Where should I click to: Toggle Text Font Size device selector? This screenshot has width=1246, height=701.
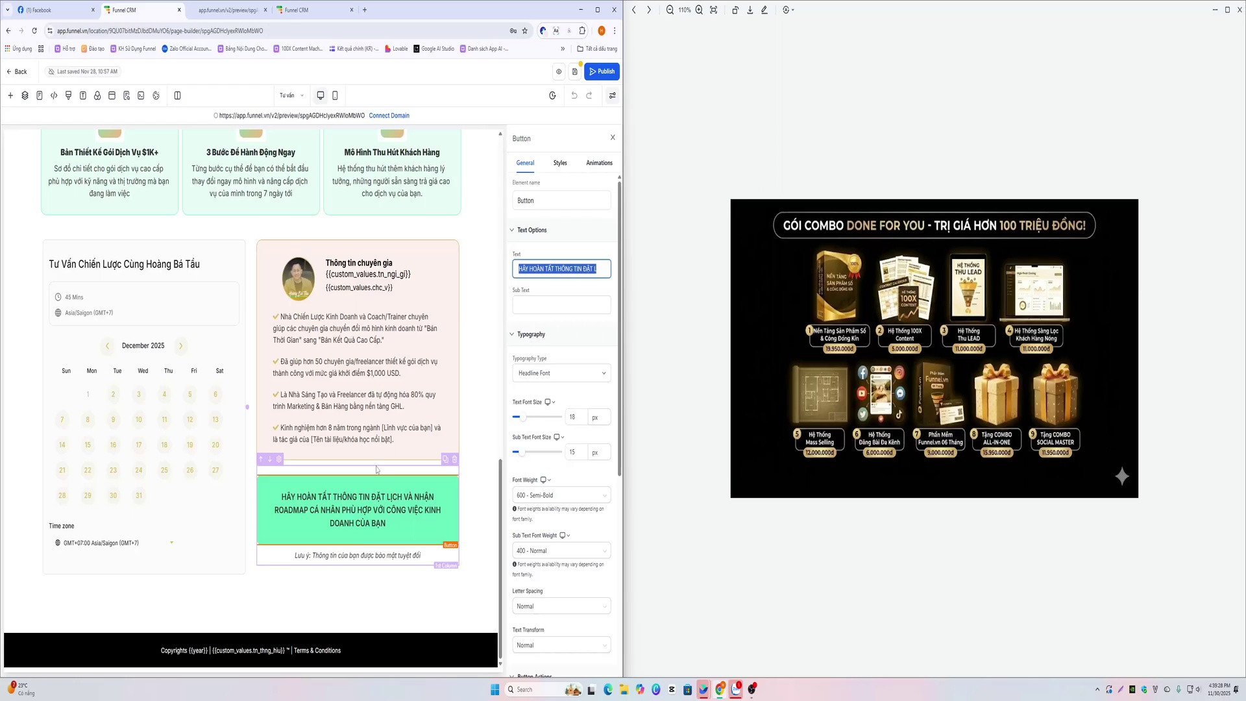click(550, 402)
